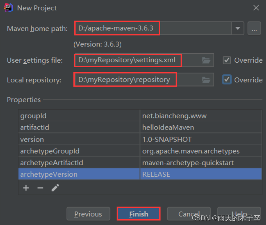The width and height of the screenshot is (266, 225).
Task: Click the Maven home path label
Action: pos(37,29)
